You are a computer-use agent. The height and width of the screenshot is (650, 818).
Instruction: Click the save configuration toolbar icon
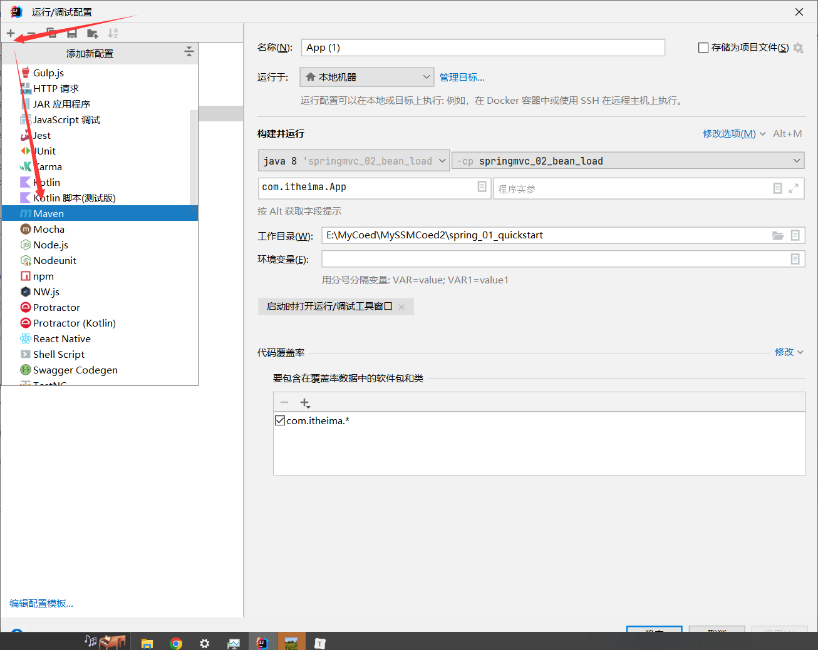72,33
